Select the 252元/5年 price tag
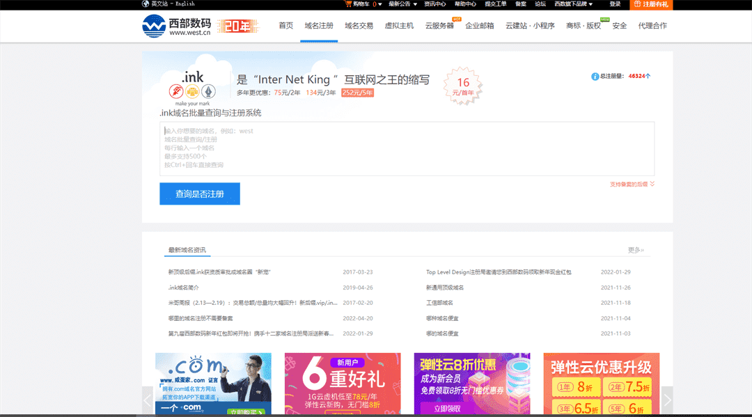Screen dimensions: 752x417 [x=357, y=93]
